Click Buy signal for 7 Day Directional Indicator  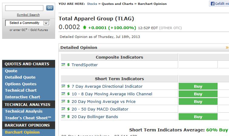click(198, 86)
